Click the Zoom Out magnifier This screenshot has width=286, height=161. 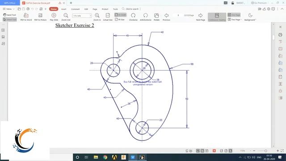coord(66,17)
